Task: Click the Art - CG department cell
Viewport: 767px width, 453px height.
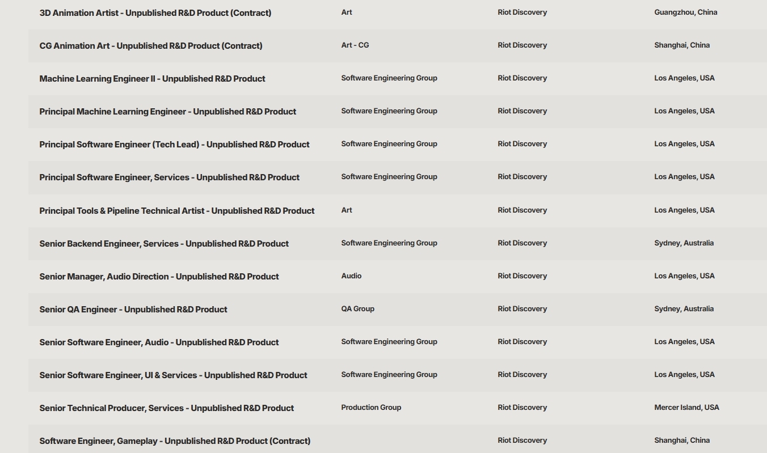Action: (355, 45)
